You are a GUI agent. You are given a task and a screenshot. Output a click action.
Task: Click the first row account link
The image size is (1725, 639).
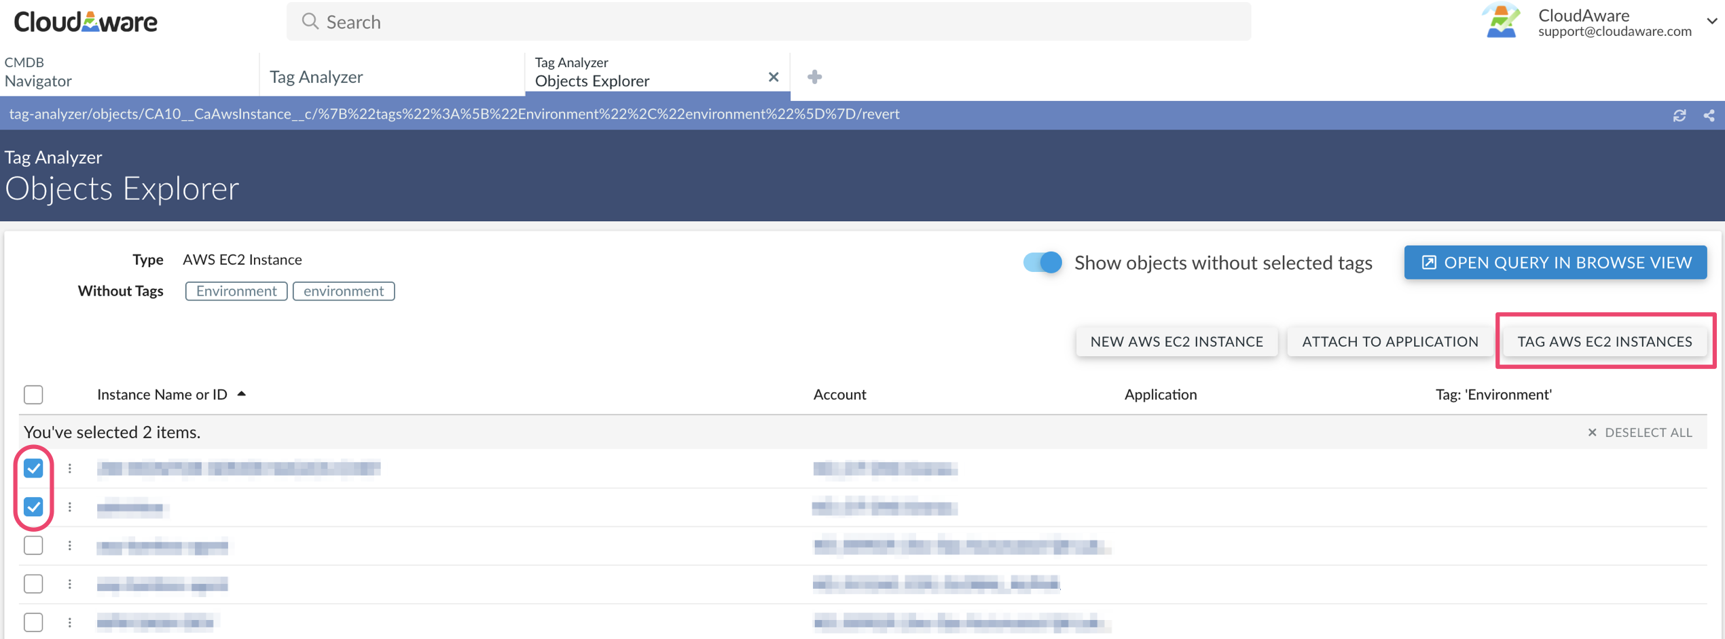click(x=885, y=468)
